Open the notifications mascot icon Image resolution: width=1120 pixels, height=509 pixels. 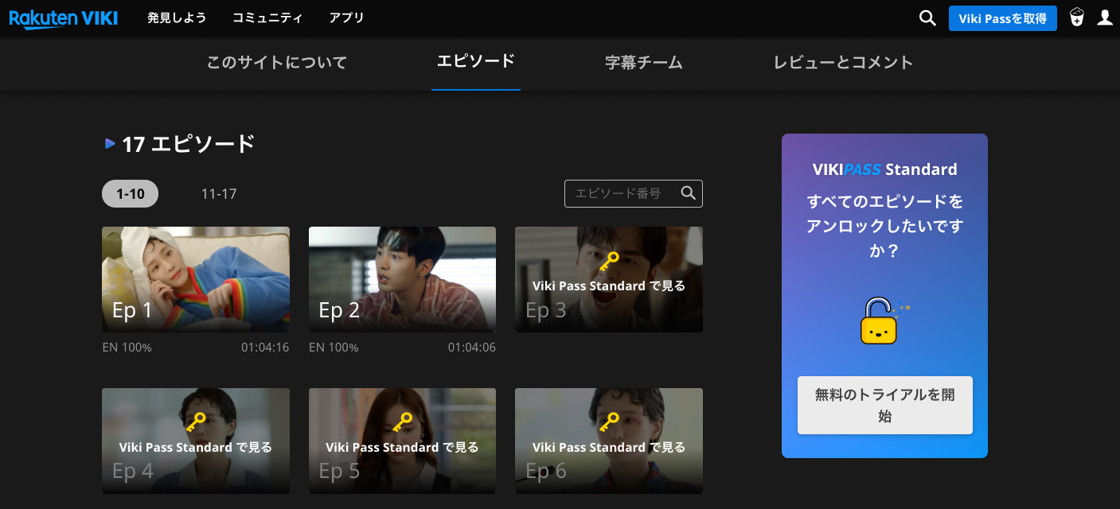click(1077, 17)
